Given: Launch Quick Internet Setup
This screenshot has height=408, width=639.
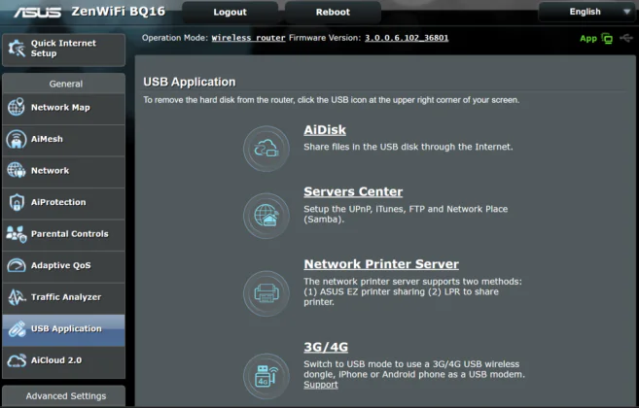Looking at the screenshot, I should [x=63, y=49].
